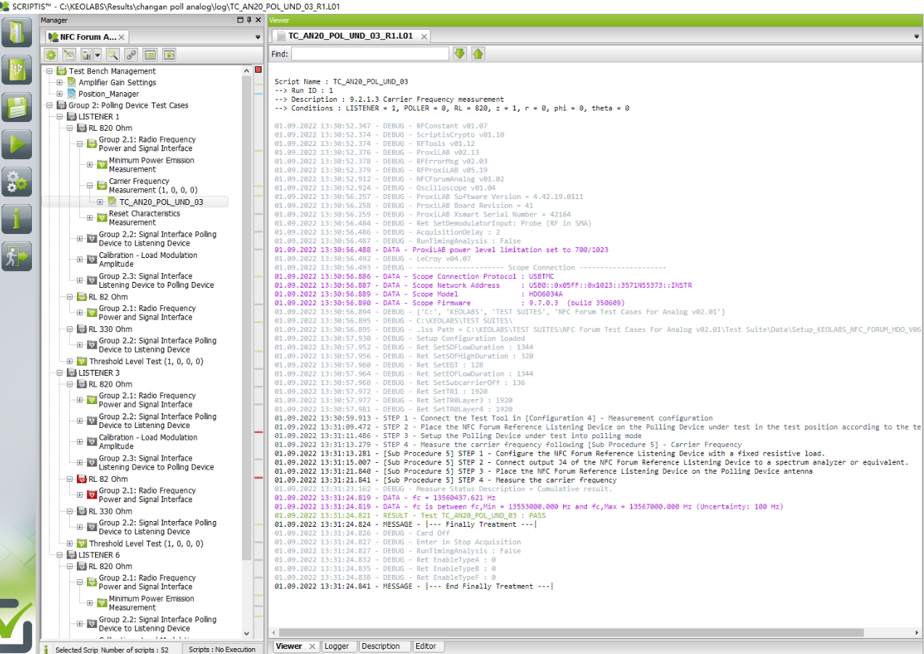Click the magnifier search icon in Manager toolbar

pyautogui.click(x=112, y=54)
